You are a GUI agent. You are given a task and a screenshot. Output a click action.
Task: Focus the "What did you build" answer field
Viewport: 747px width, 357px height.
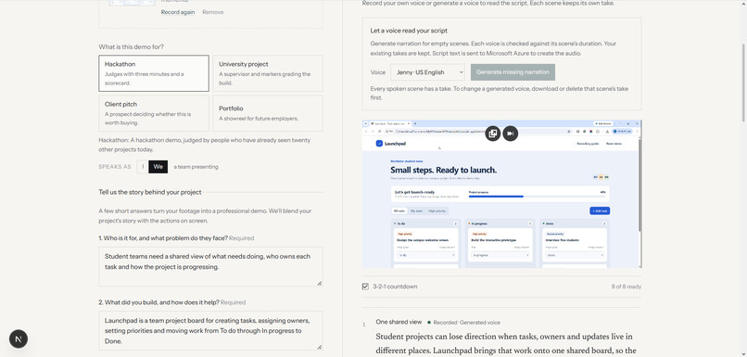(210, 331)
